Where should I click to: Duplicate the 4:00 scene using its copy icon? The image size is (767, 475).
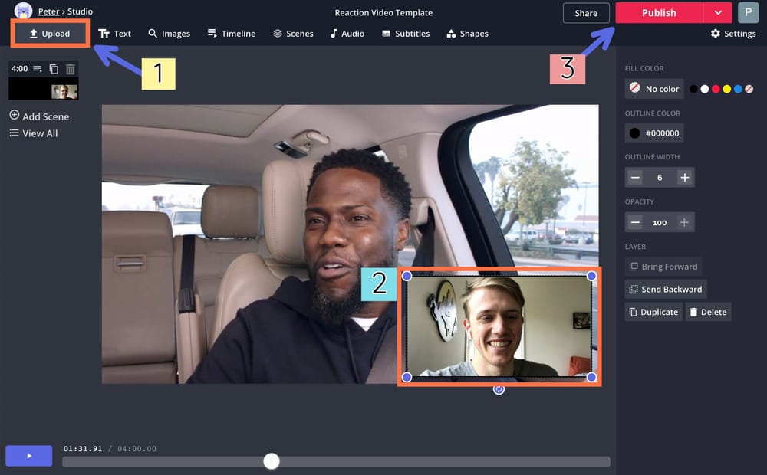point(54,70)
